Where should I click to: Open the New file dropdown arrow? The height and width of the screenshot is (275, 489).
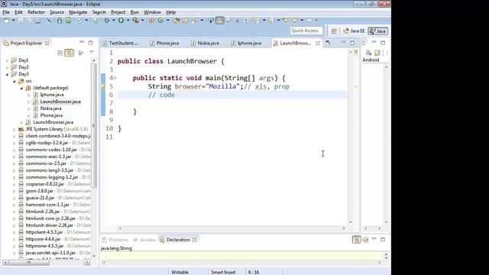(x=14, y=21)
